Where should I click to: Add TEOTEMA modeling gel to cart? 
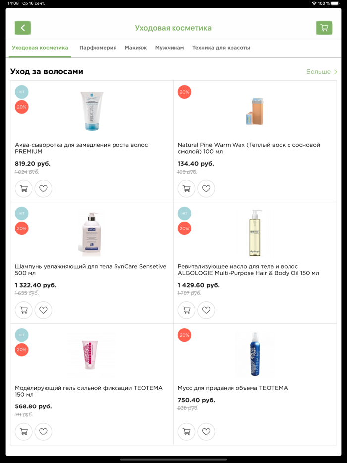(23, 431)
